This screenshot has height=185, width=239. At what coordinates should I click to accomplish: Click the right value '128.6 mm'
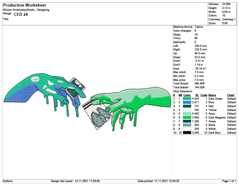coord(200,50)
